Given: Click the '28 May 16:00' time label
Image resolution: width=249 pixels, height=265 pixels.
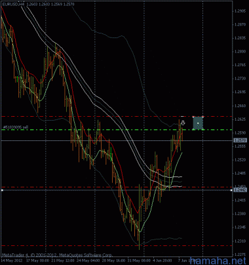Looking at the screenshot, I should pyautogui.click(x=113, y=260).
